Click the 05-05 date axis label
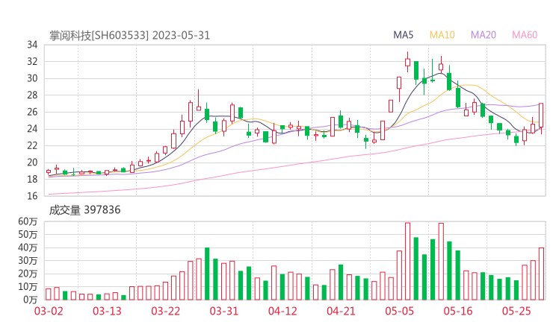The height and width of the screenshot is (328, 553). coord(400,311)
